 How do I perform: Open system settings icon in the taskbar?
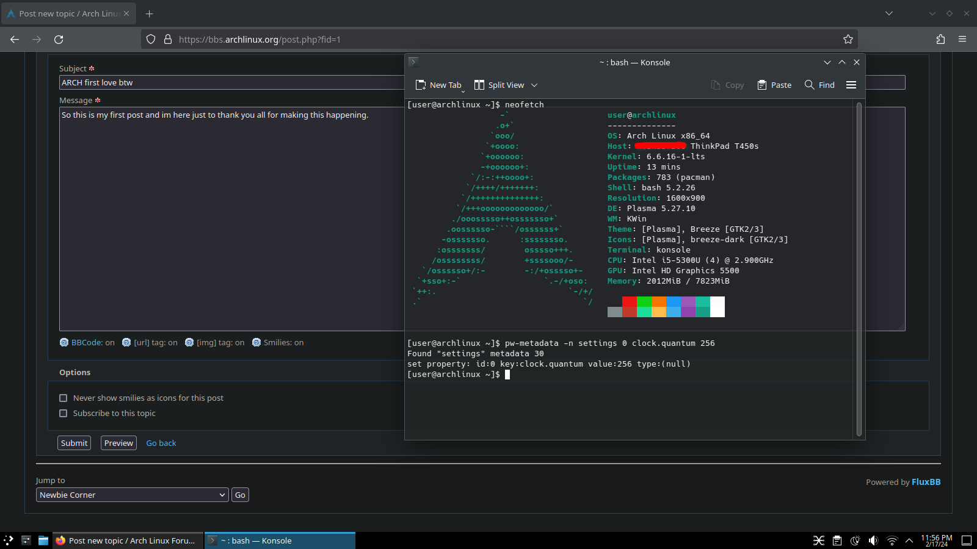pyautogui.click(x=26, y=540)
